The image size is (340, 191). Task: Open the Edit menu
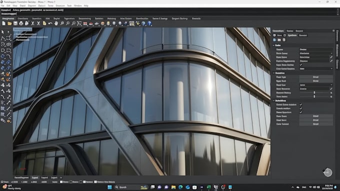pyautogui.click(x=8, y=6)
